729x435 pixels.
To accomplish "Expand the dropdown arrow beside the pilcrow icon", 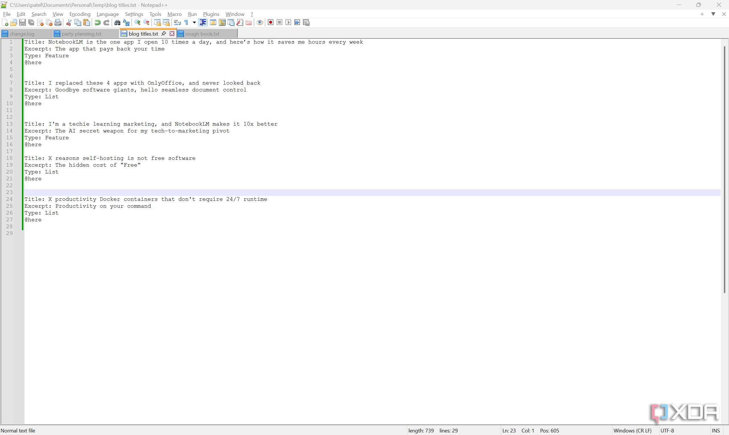I will (x=194, y=23).
